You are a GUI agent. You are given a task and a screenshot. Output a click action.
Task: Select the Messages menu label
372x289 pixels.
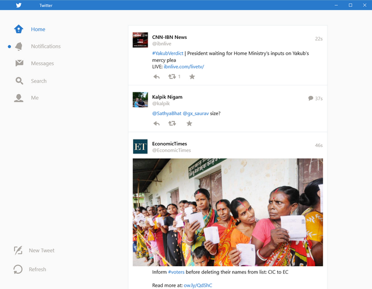(42, 63)
